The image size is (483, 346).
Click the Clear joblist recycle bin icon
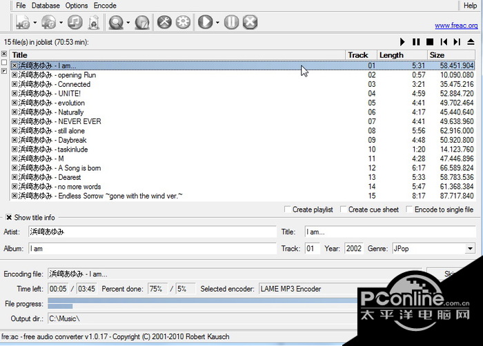click(94, 23)
